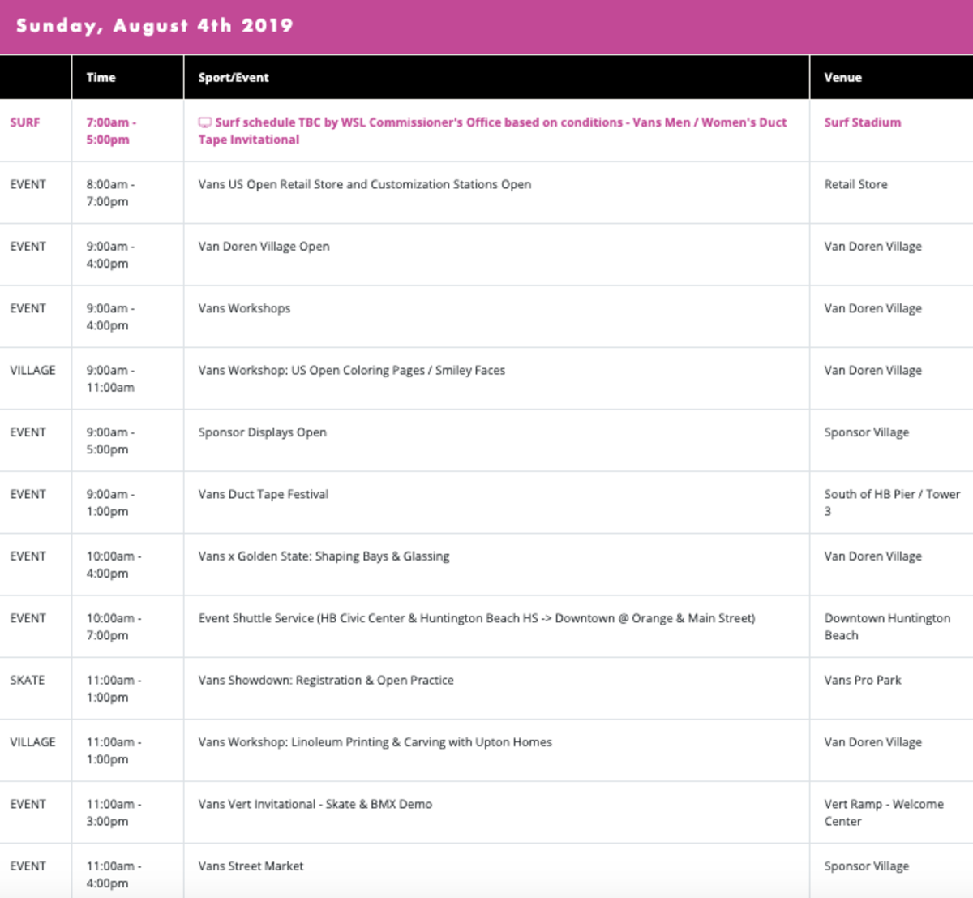Select the US Open Coloring Pages workshop text
The width and height of the screenshot is (973, 898).
click(352, 371)
